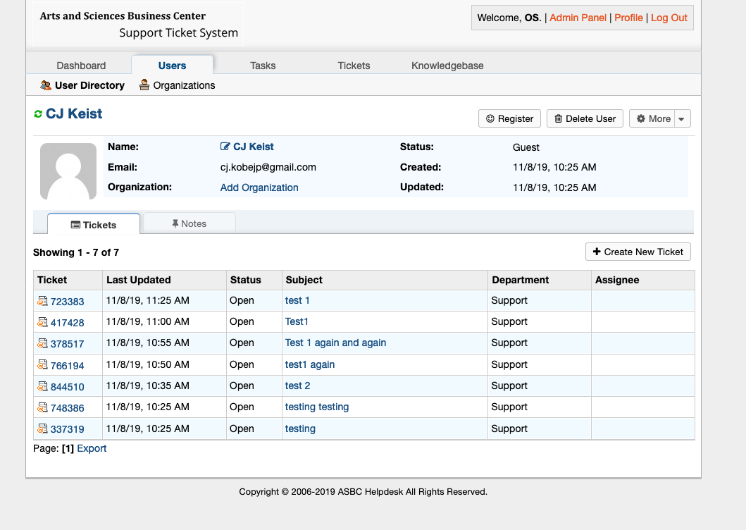Open the More gear menu button

[652, 119]
